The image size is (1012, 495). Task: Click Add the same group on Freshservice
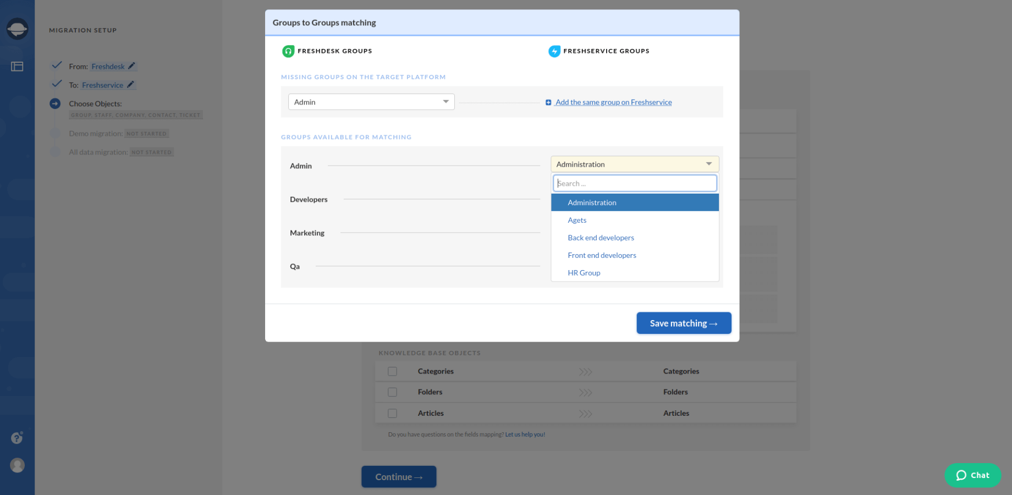tap(613, 102)
